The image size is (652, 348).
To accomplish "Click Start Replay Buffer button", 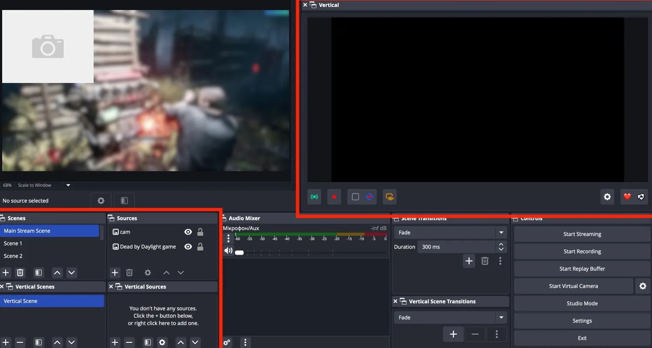I will (582, 268).
